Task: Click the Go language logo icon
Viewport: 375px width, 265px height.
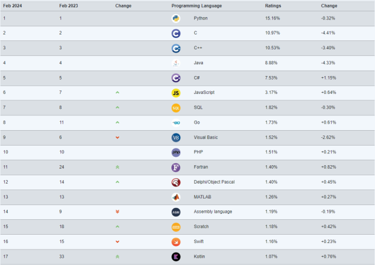Action: 176,122
